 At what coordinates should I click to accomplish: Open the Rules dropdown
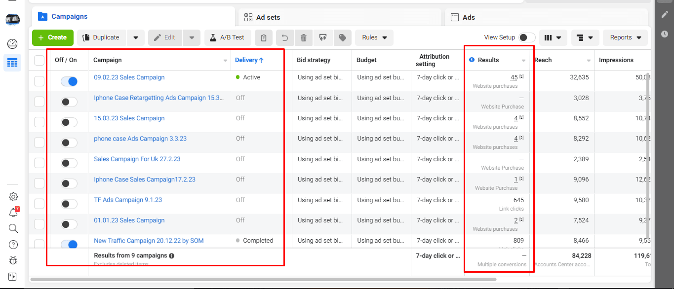(x=374, y=37)
